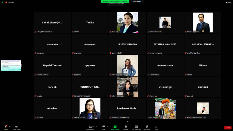Open the Chat panel
This screenshot has width=233, height=131.
click(103, 127)
